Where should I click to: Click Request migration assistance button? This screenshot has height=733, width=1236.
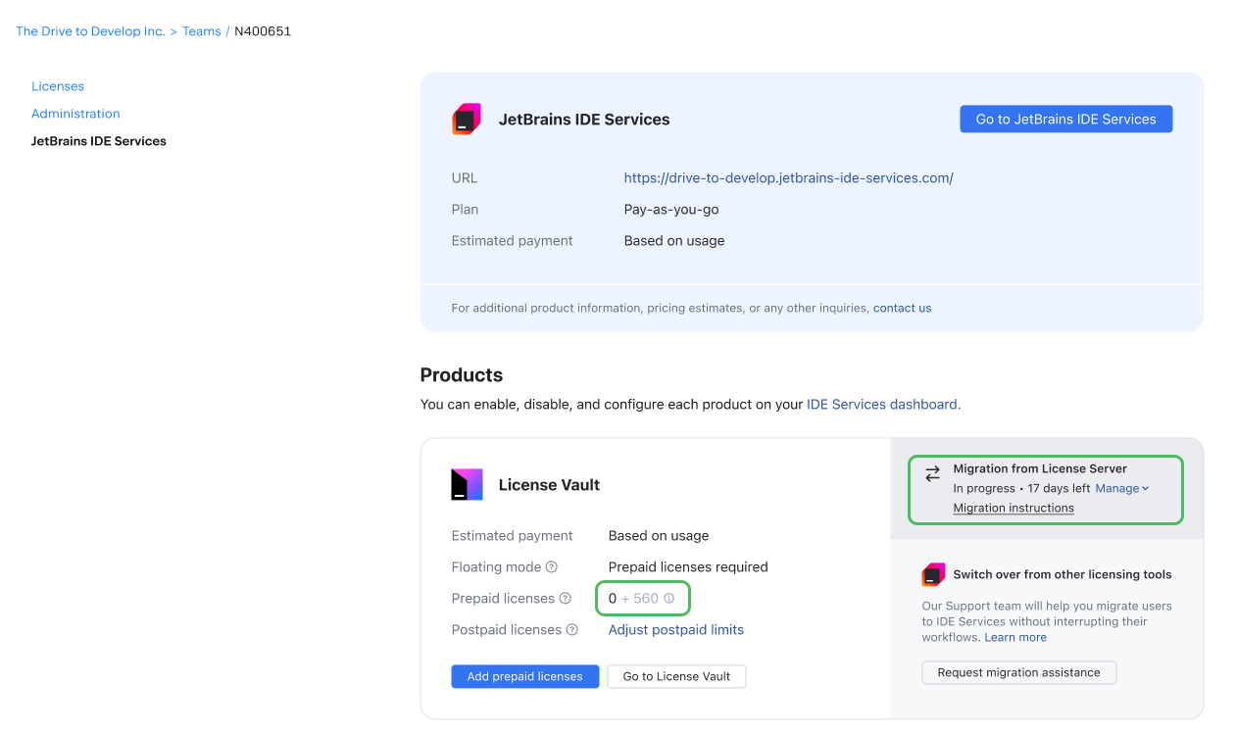(1018, 672)
